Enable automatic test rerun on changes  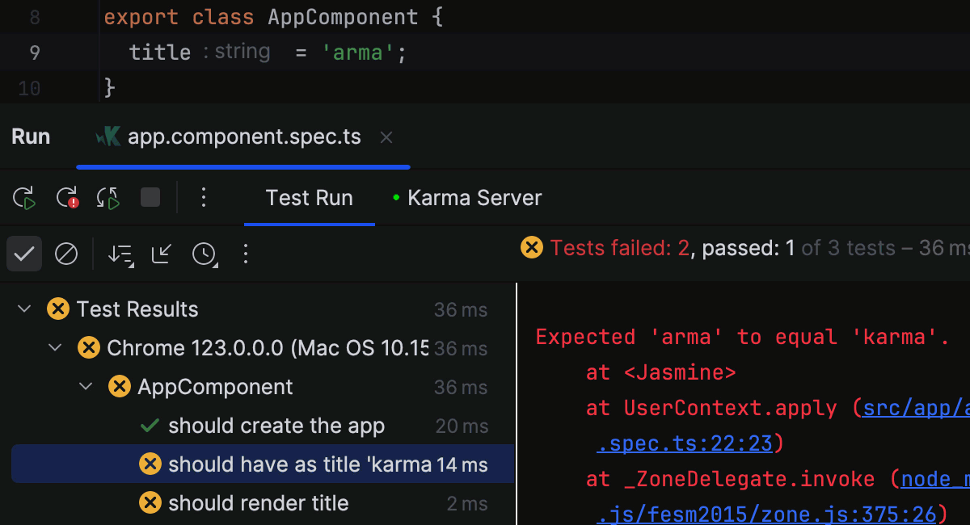pos(108,197)
